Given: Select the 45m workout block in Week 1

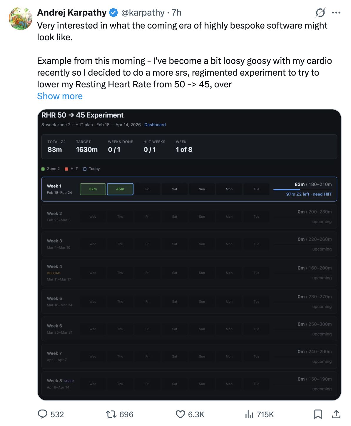Looking at the screenshot, I should coord(120,189).
